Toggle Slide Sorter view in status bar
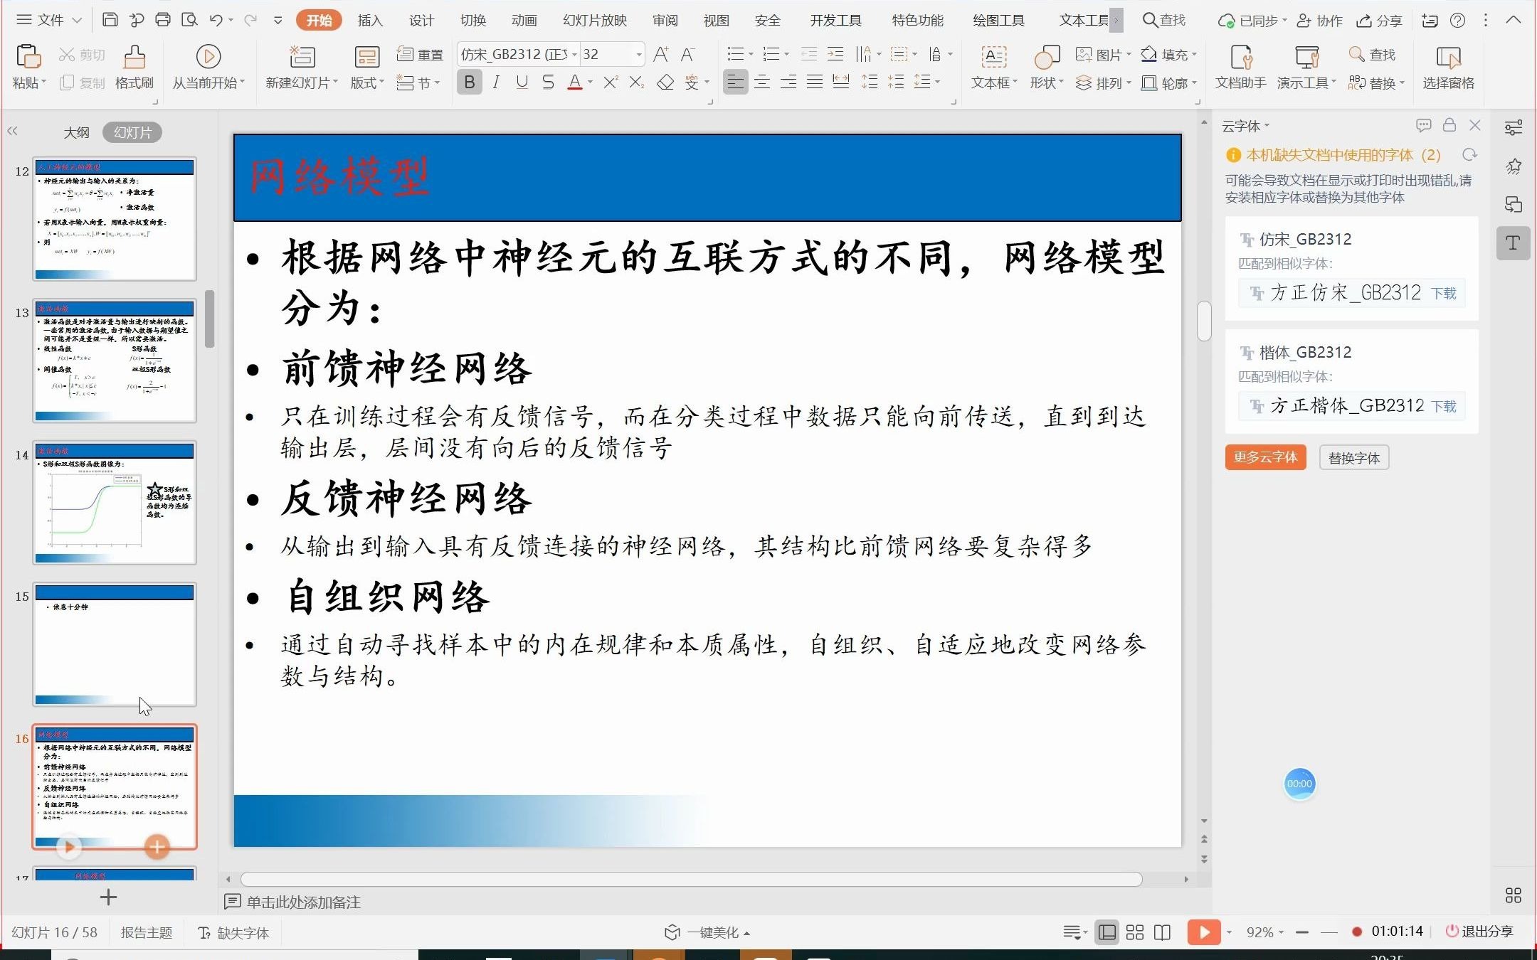This screenshot has width=1537, height=960. click(1135, 932)
